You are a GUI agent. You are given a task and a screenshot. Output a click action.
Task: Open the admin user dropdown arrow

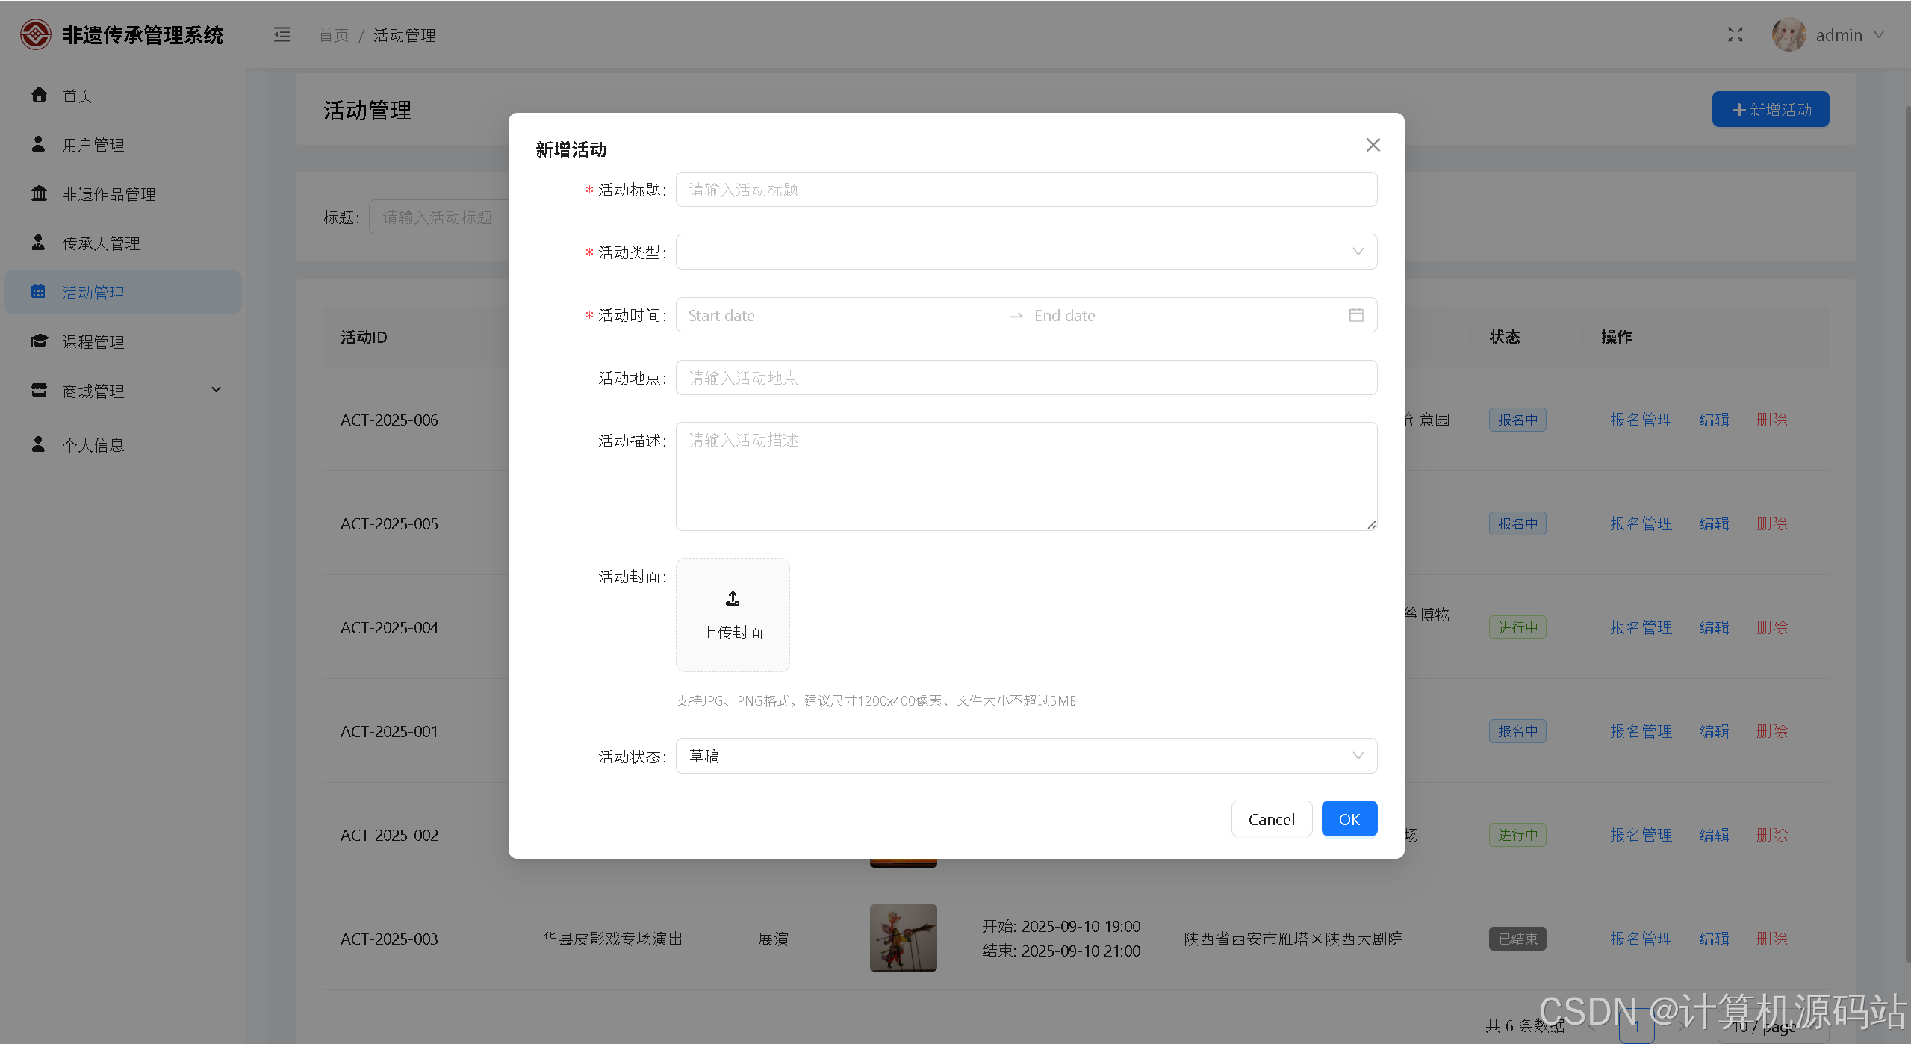(x=1880, y=35)
